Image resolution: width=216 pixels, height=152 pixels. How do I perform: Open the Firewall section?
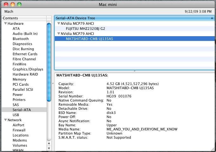coord(19,130)
